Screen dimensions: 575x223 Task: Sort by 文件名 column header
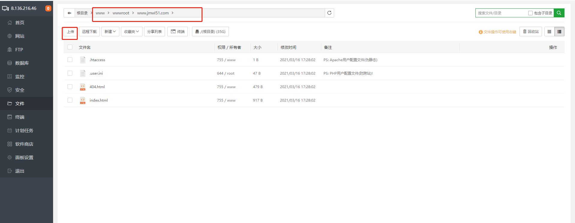[85, 47]
